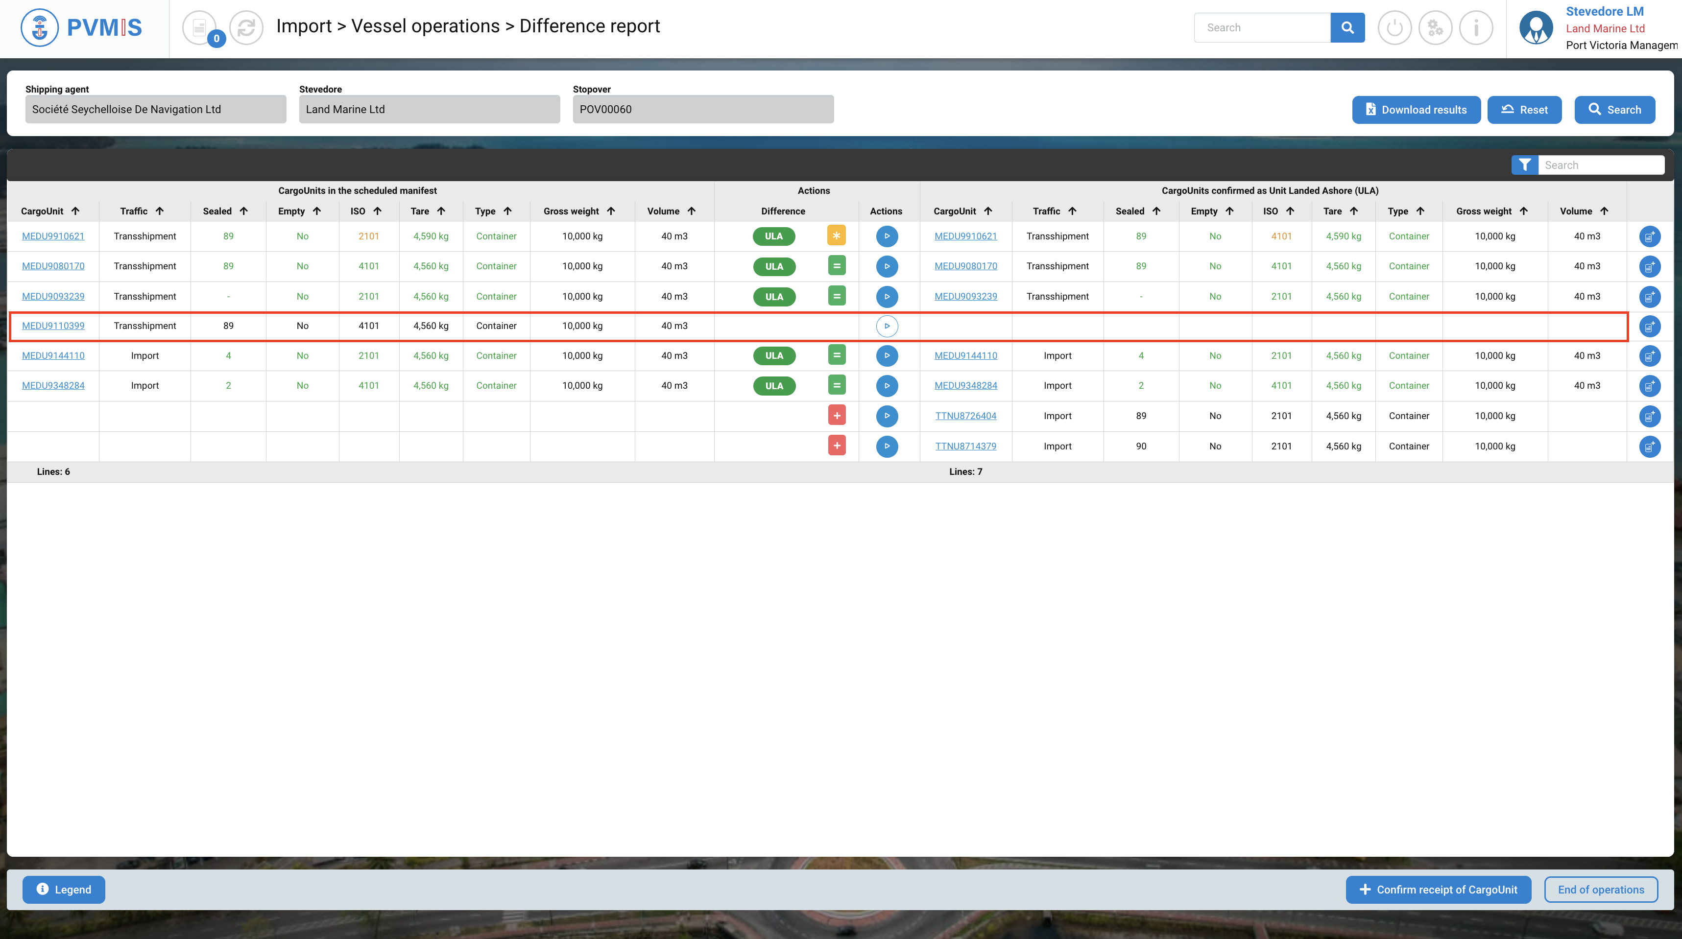Open TTNU8714379 cargo unit link
Screen dimensions: 1682x939
(x=965, y=446)
